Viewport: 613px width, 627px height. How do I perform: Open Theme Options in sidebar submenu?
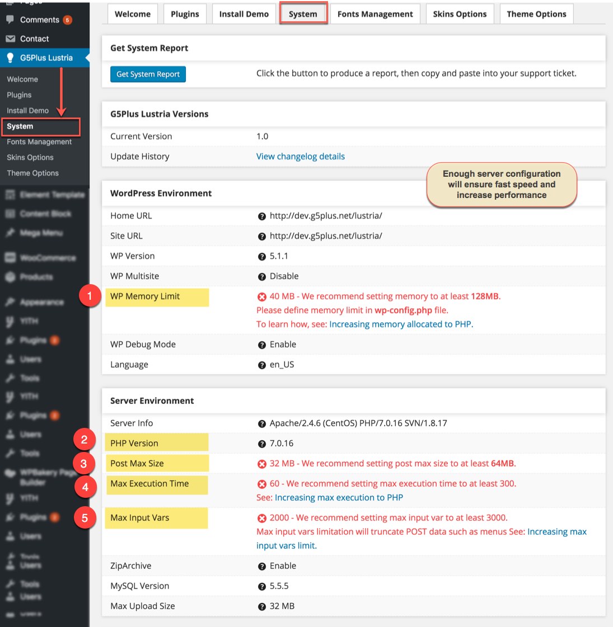pos(33,173)
